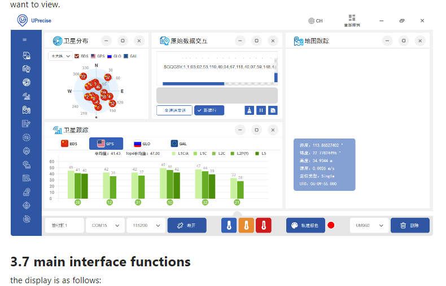Minimize the satellite tracking panel

(240, 130)
